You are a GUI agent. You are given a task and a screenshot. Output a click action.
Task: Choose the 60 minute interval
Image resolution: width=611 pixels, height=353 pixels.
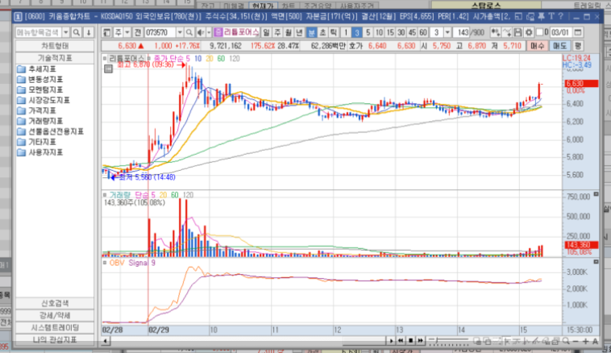point(423,32)
